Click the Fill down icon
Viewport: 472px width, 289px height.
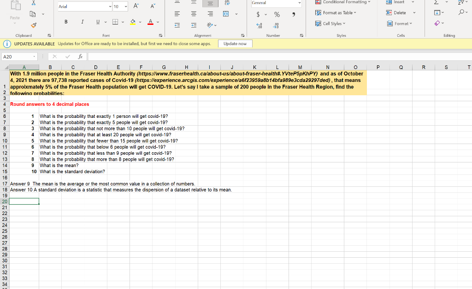tap(437, 12)
